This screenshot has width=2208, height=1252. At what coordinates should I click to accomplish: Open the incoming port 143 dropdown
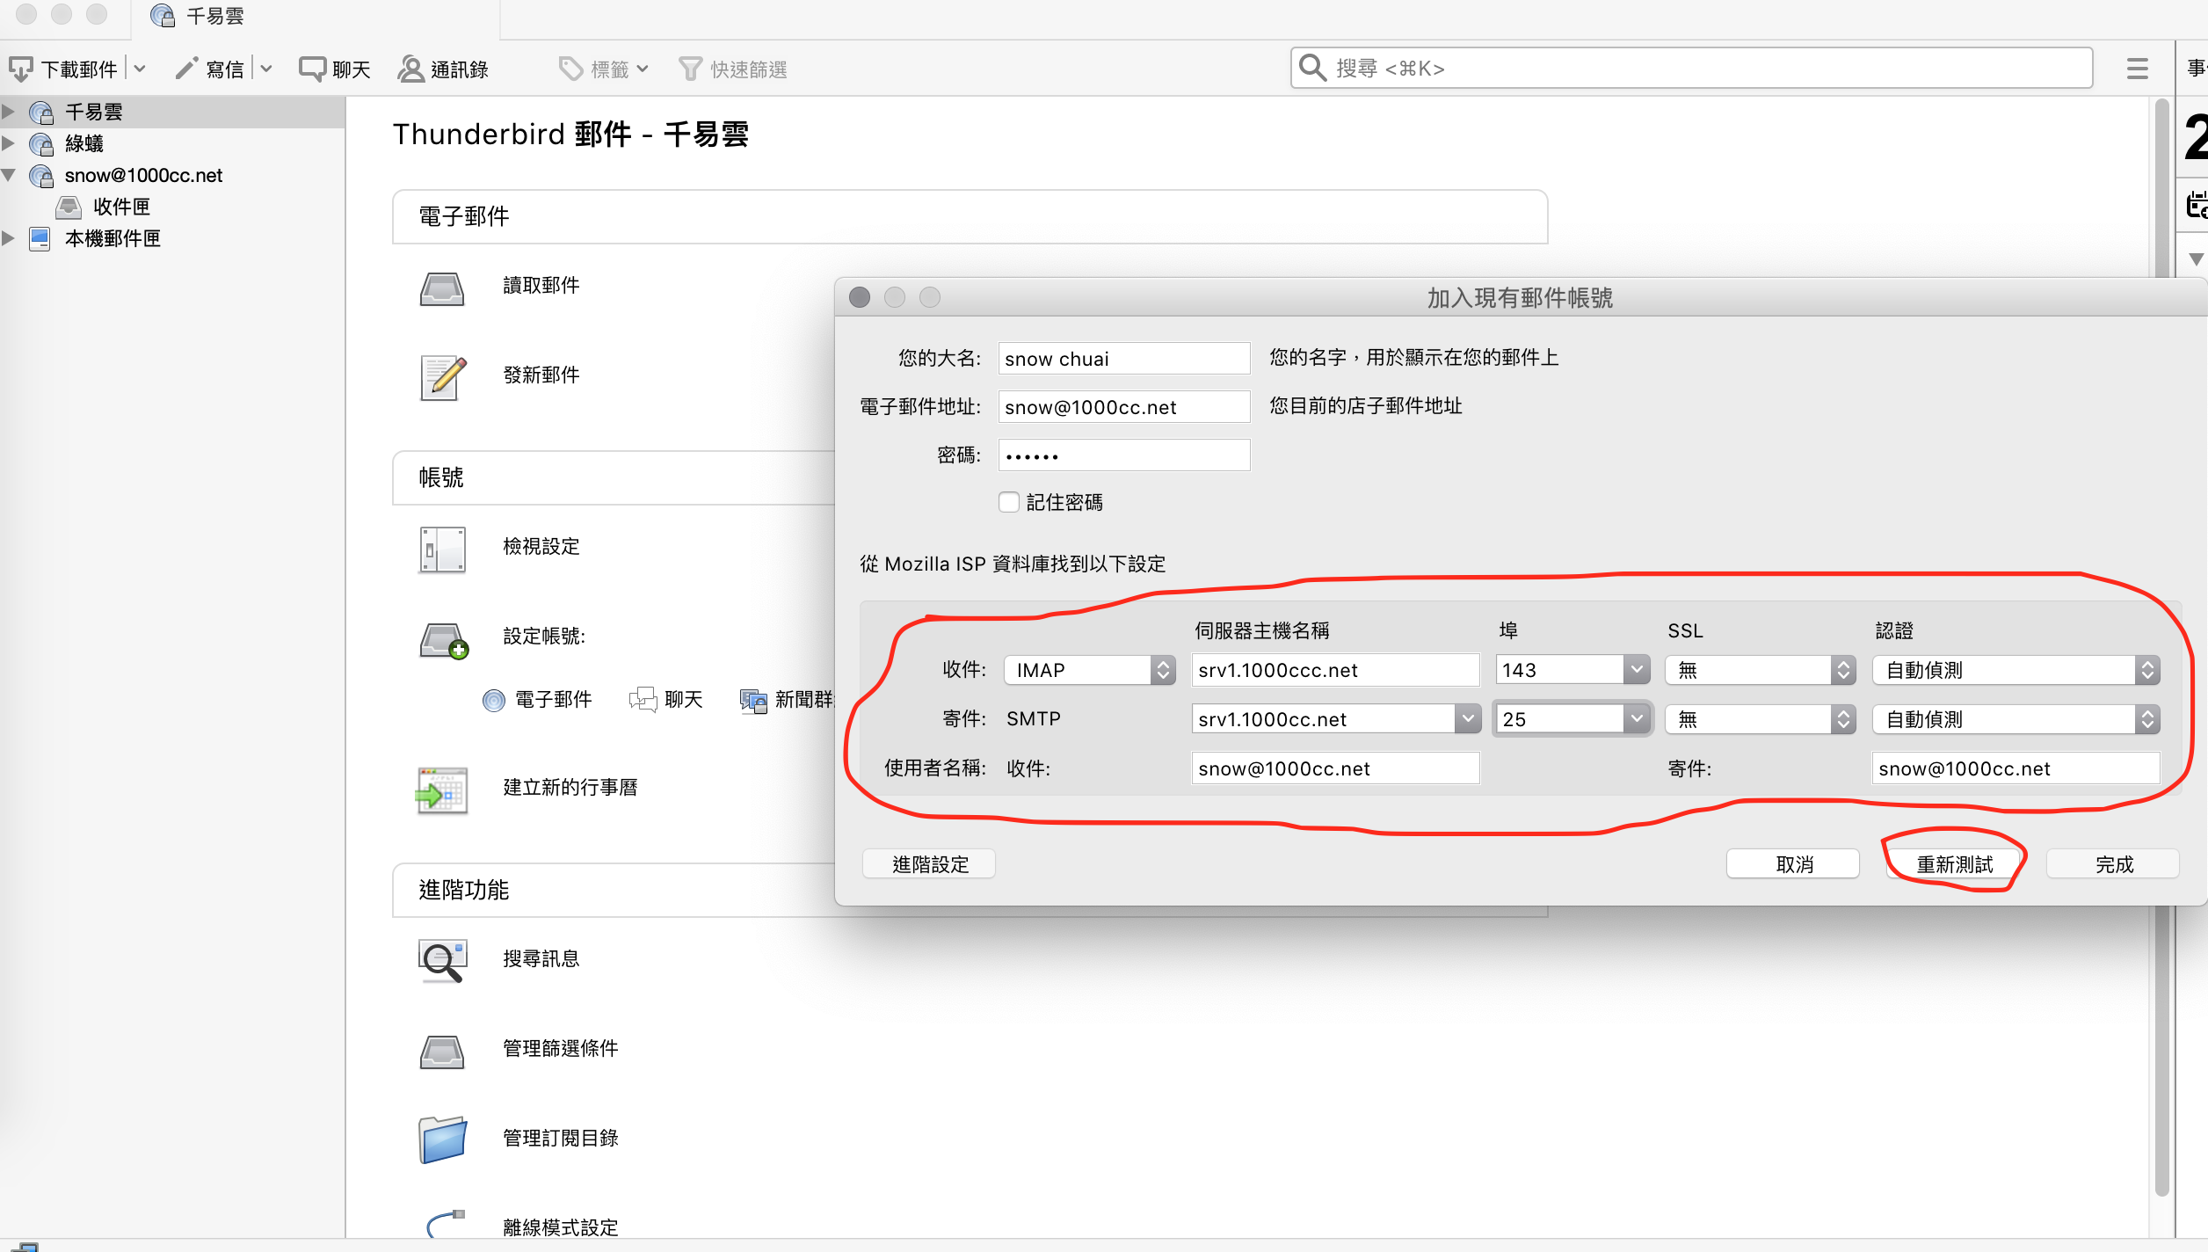click(x=1637, y=670)
